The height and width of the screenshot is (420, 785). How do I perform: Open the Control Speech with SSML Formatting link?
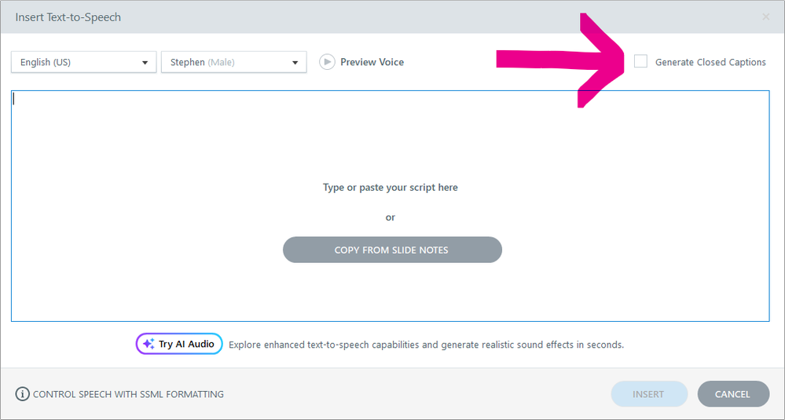[x=128, y=394]
